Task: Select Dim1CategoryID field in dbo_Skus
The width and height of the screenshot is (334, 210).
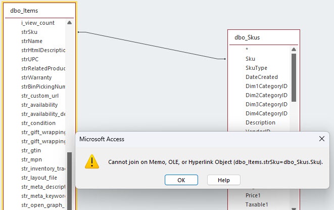Action: click(x=266, y=86)
